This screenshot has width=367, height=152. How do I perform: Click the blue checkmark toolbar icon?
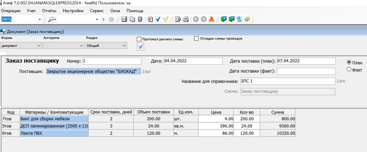(158, 19)
